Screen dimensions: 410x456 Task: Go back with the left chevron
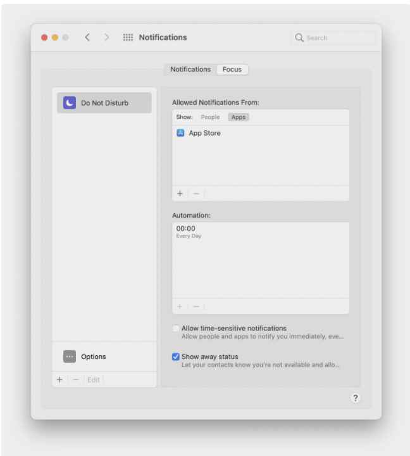tap(87, 37)
